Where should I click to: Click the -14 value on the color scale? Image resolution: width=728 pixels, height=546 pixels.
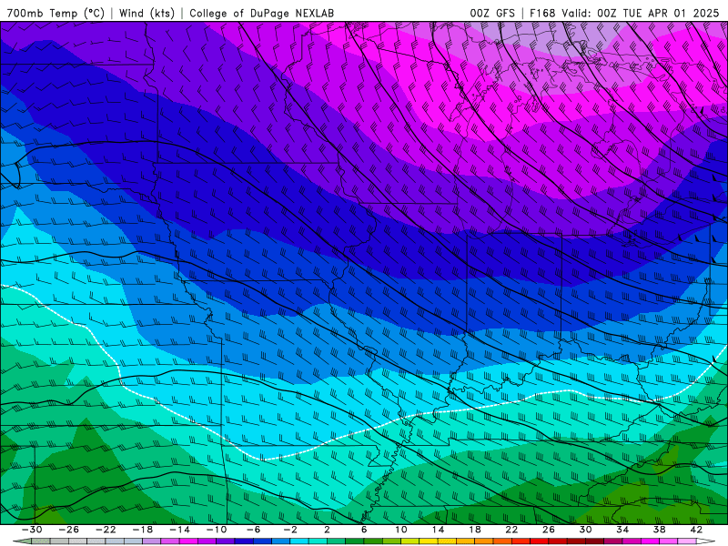coord(179,530)
